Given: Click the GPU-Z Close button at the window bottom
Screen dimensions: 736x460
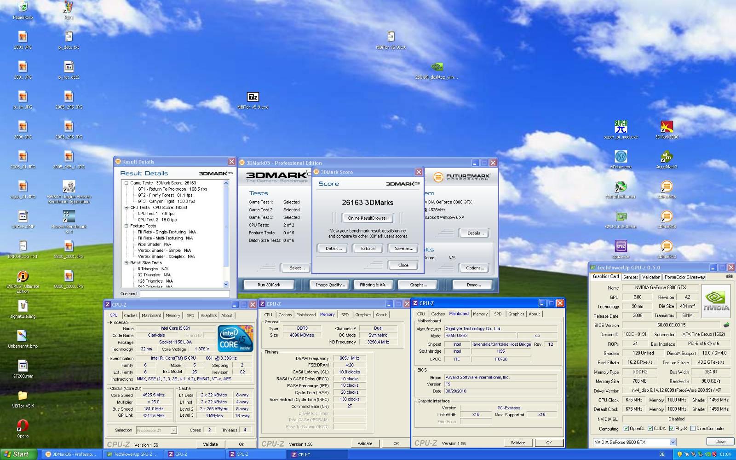Looking at the screenshot, I should pyautogui.click(x=720, y=442).
